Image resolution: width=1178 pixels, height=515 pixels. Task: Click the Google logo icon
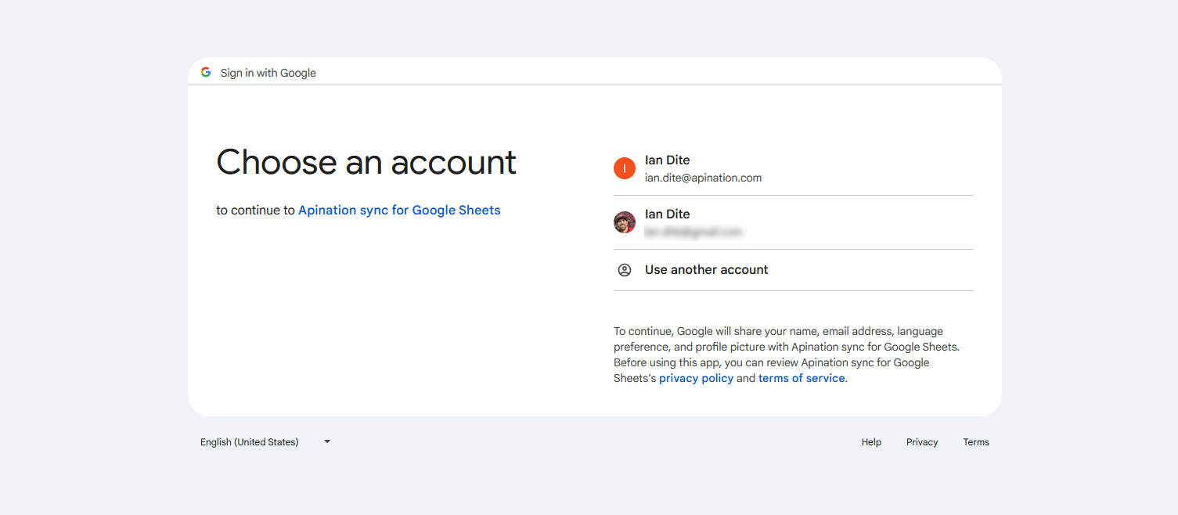pyautogui.click(x=206, y=72)
